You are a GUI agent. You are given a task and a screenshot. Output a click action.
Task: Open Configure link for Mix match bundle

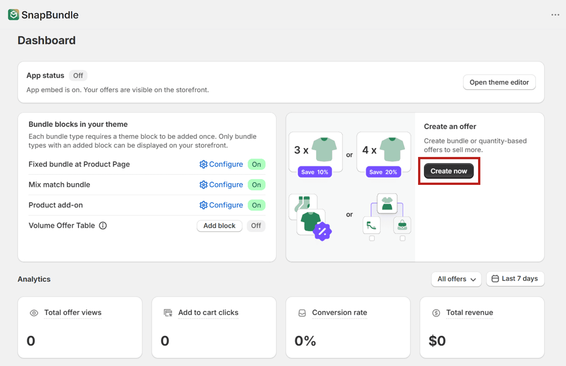[x=221, y=185]
